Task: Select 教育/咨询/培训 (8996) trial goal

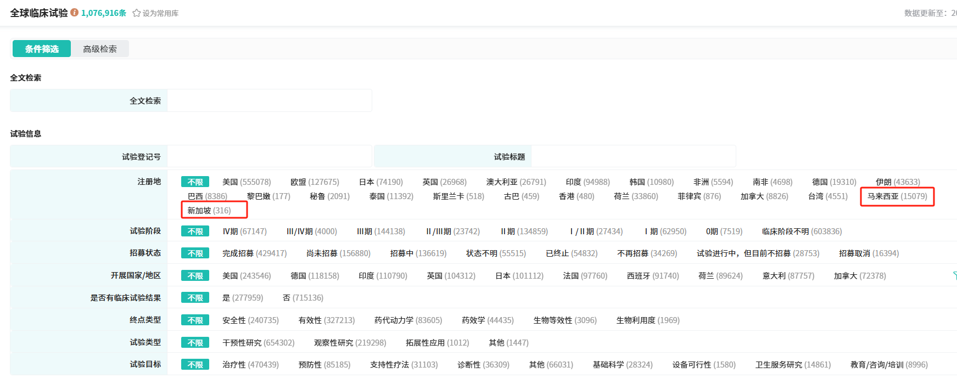Action: pos(889,365)
